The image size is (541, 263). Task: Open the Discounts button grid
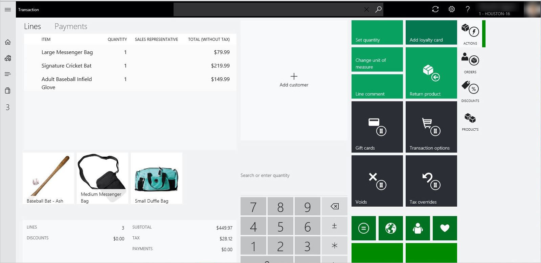pos(470,91)
